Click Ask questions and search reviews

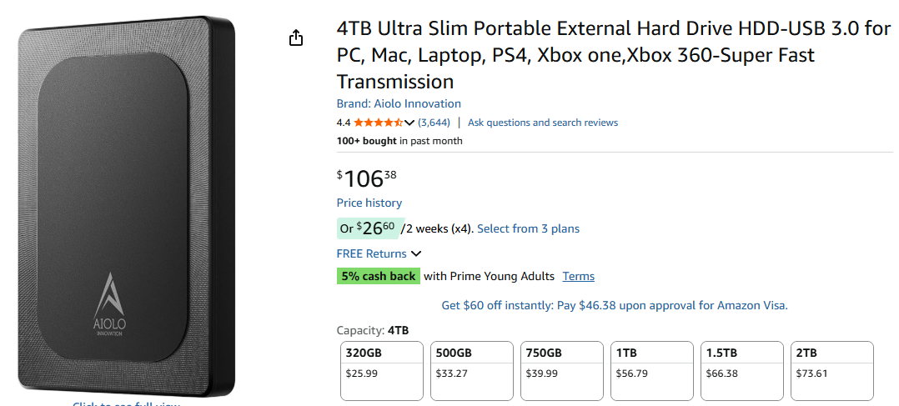543,123
